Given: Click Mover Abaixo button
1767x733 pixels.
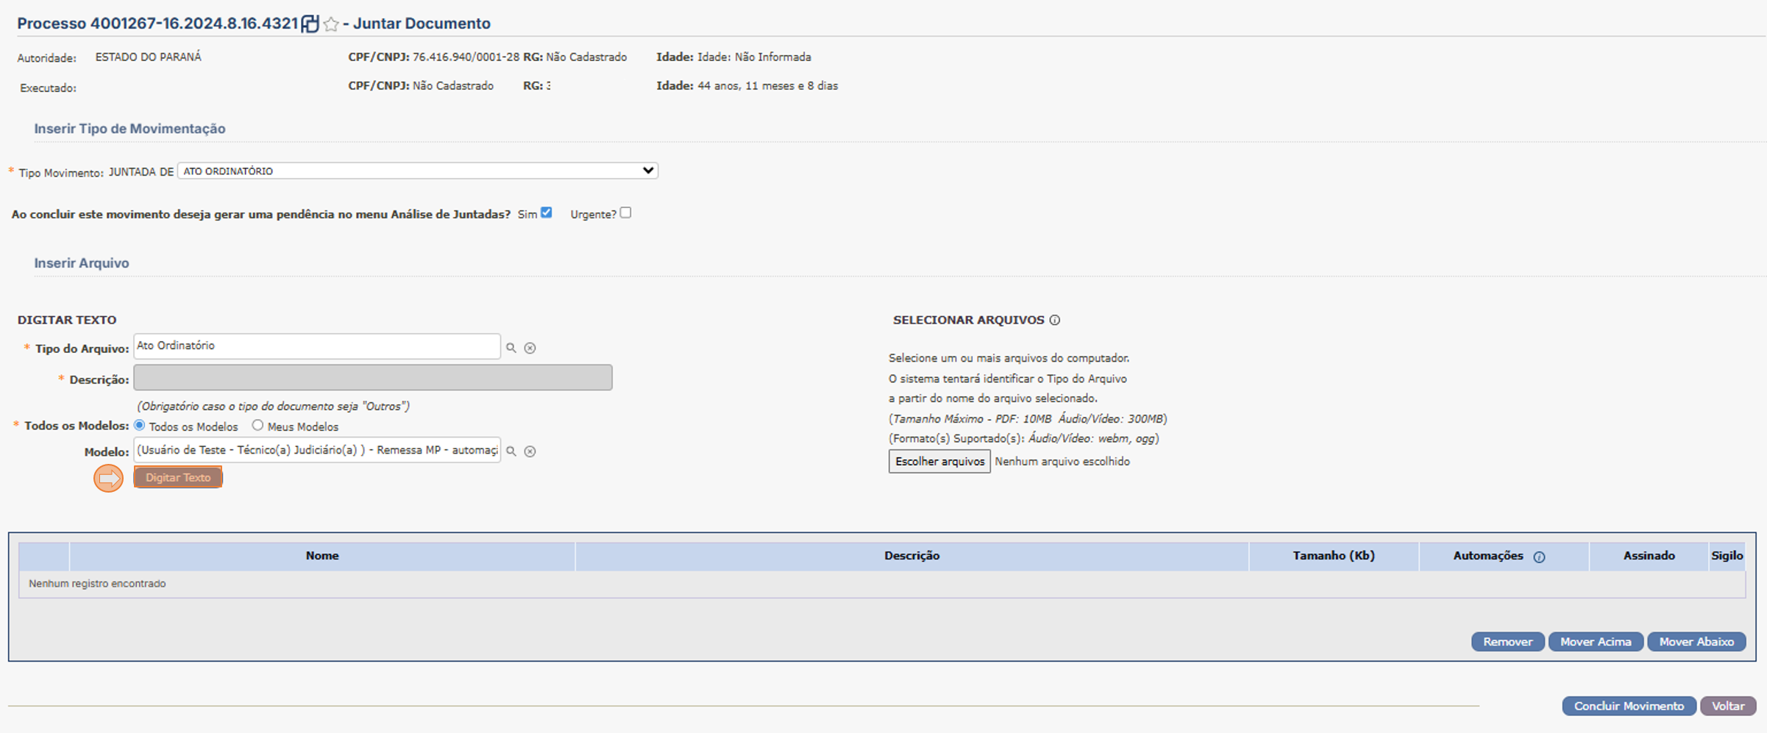Looking at the screenshot, I should tap(1696, 641).
